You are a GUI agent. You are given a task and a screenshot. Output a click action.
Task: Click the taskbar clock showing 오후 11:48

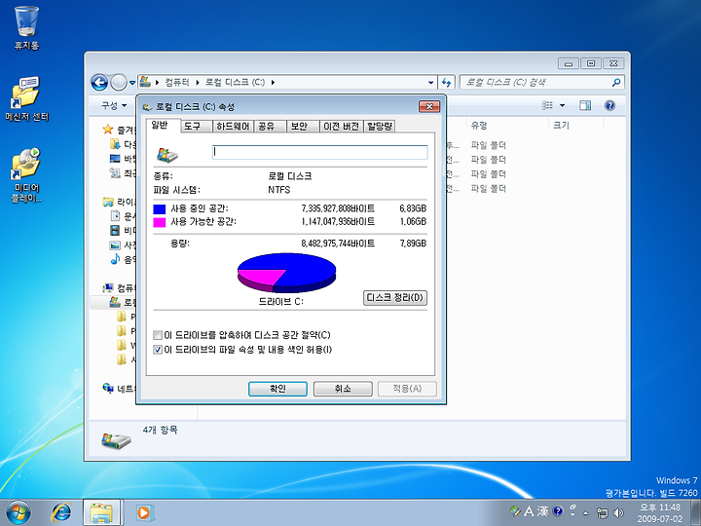point(660,512)
